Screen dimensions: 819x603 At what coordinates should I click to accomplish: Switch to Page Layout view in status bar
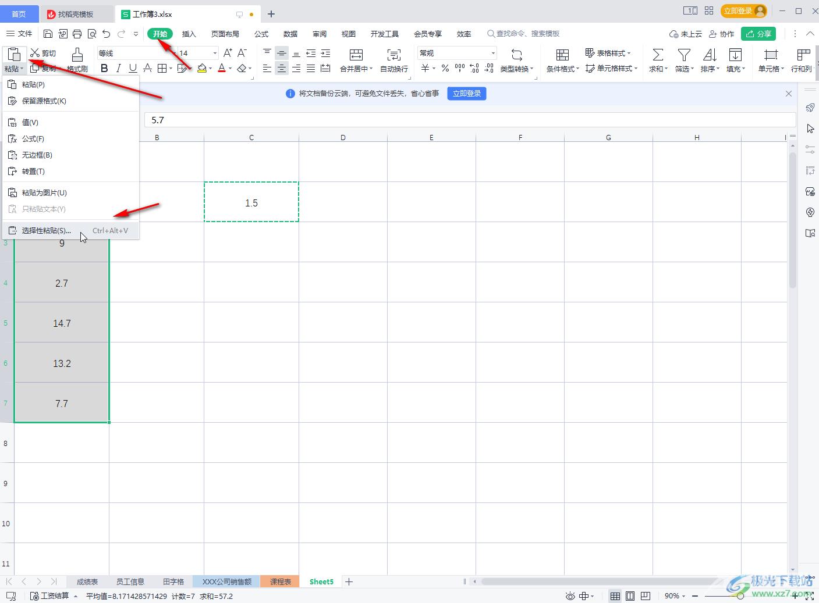click(630, 596)
